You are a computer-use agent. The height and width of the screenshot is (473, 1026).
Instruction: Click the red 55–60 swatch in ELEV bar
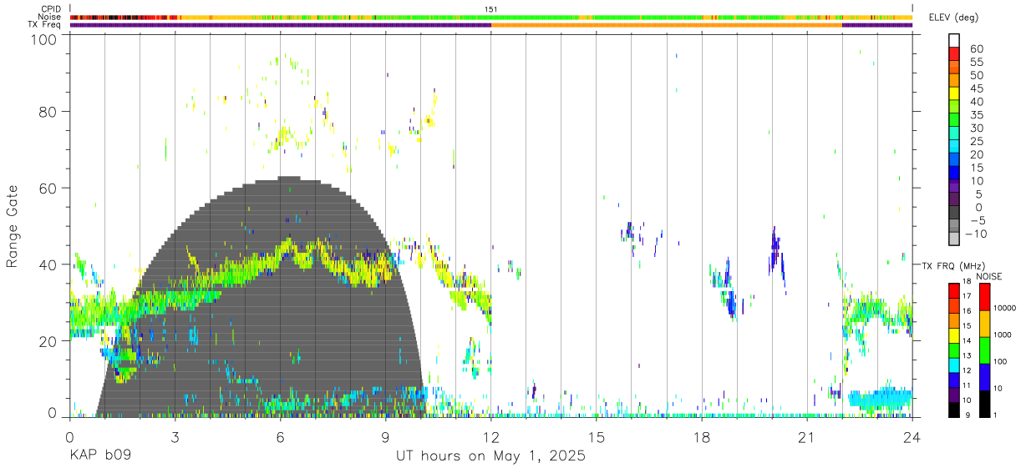(954, 53)
